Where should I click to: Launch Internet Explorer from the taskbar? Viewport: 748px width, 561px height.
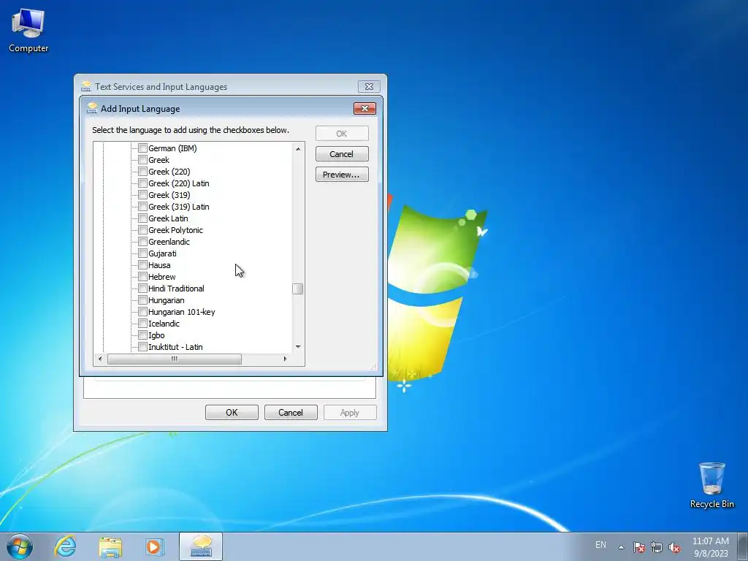(65, 546)
